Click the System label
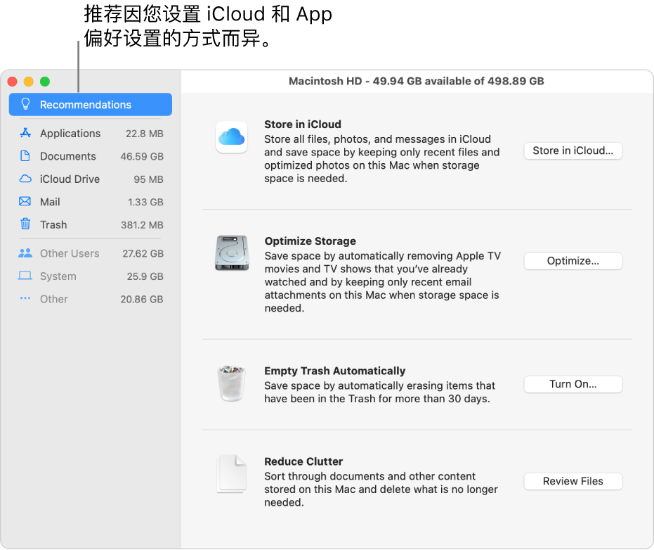The height and width of the screenshot is (550, 654). (x=58, y=276)
